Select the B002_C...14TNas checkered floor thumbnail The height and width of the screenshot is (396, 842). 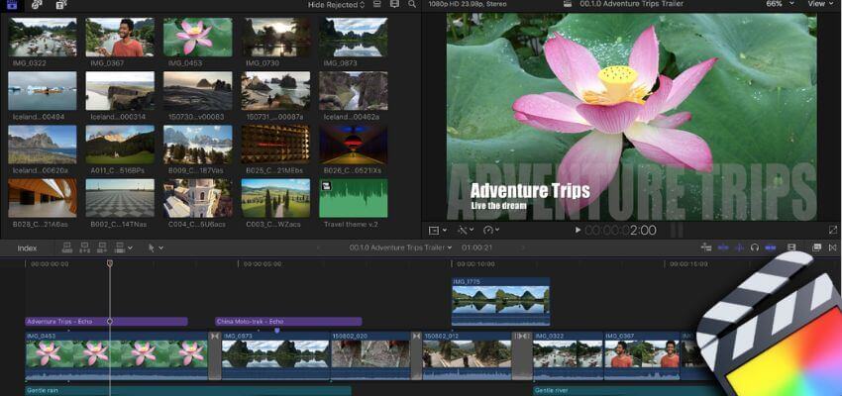click(x=120, y=198)
